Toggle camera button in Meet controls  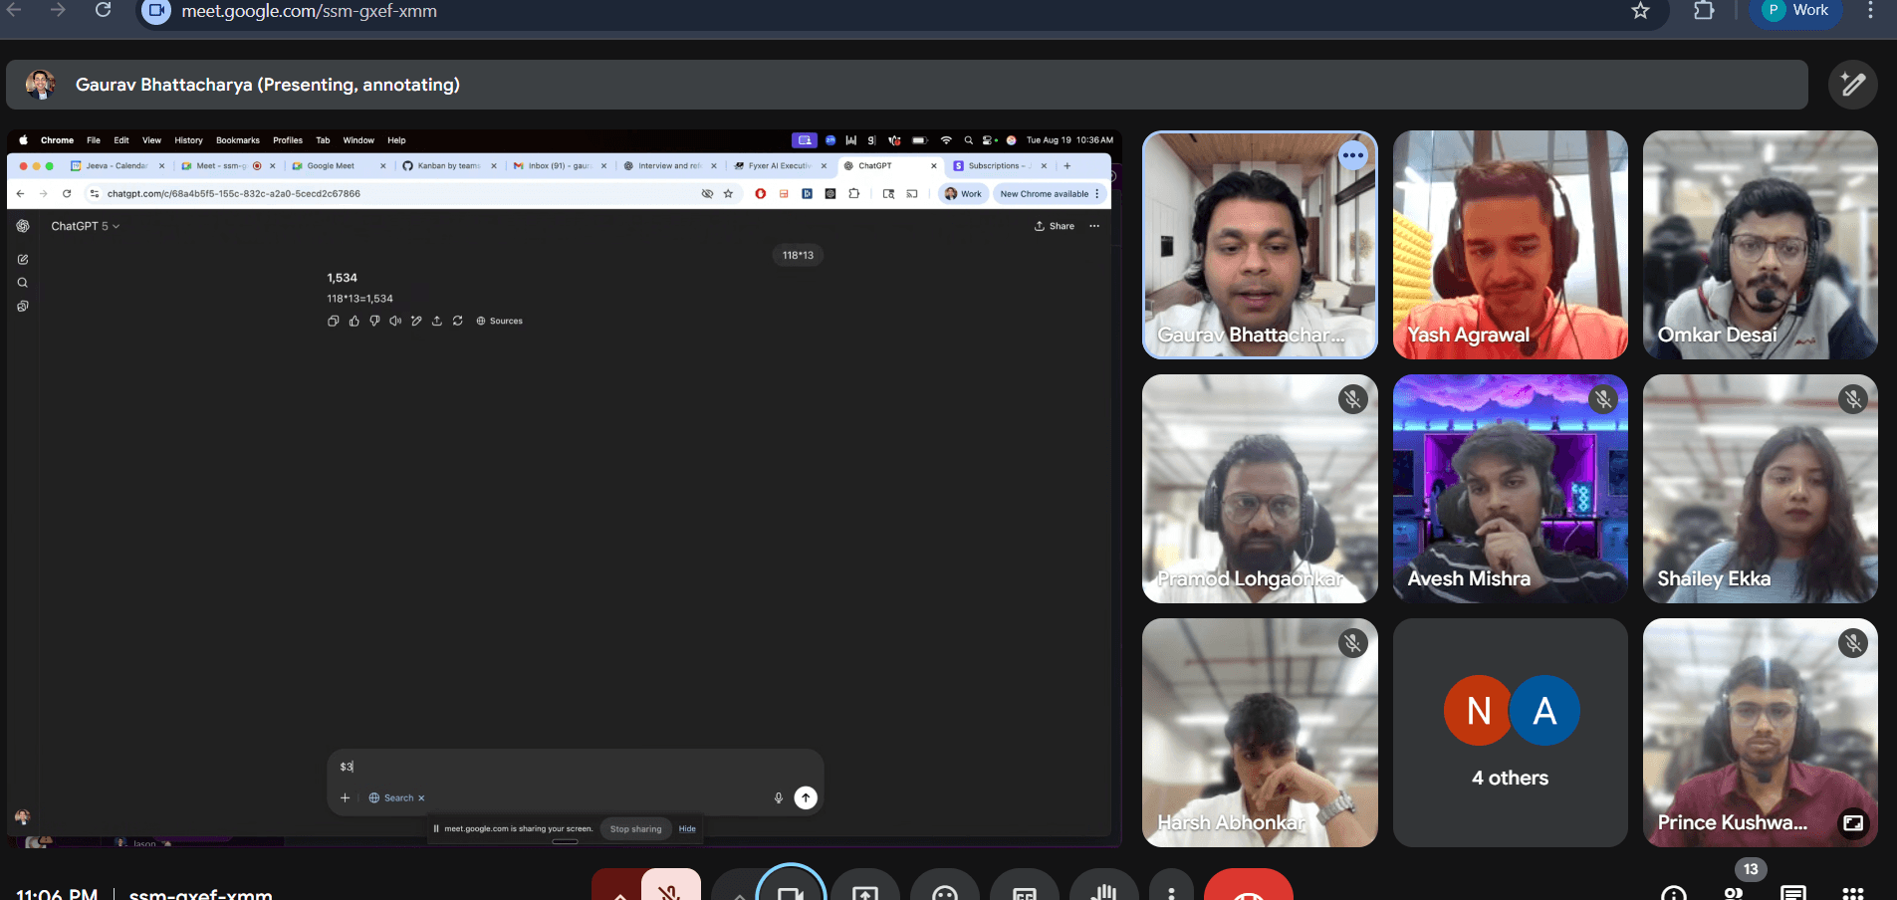pos(791,886)
